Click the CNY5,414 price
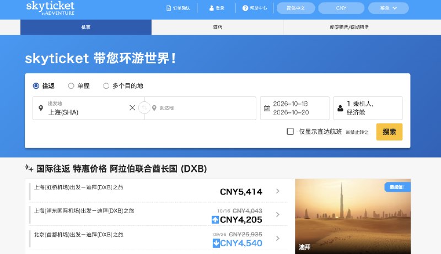This screenshot has height=254, width=441. point(241,192)
